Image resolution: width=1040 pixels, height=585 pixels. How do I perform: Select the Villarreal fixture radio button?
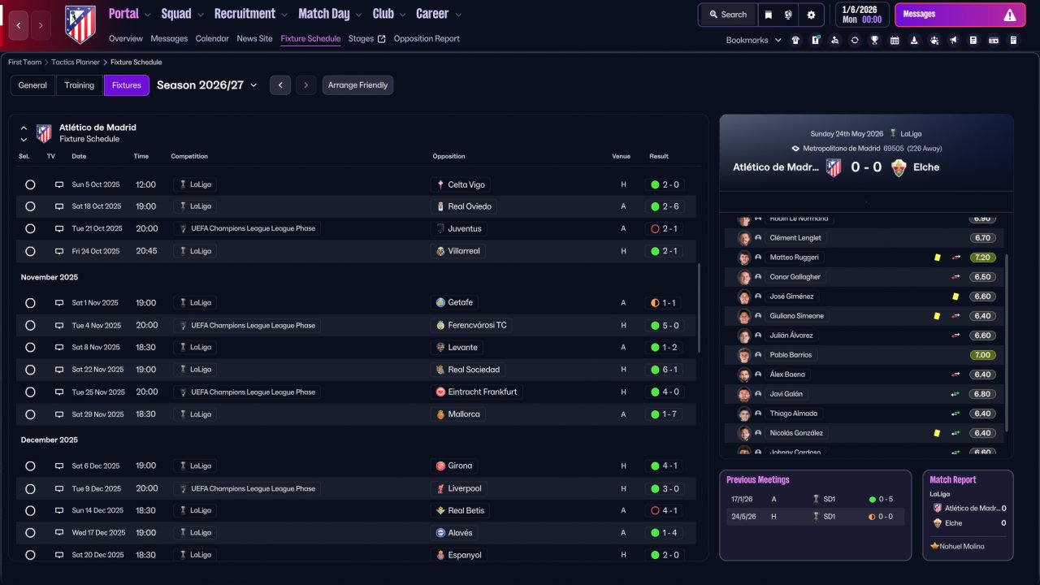tap(30, 251)
